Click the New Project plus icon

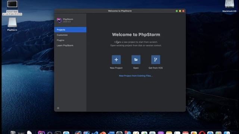click(x=116, y=60)
